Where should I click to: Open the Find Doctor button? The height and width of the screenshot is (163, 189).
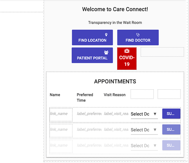point(138,37)
